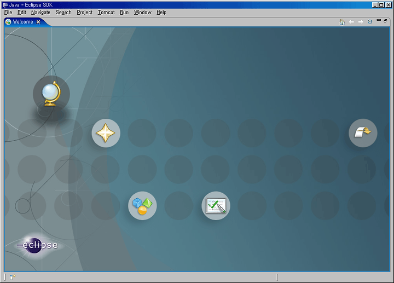
Task: Open the Edit menu
Action: coord(21,12)
